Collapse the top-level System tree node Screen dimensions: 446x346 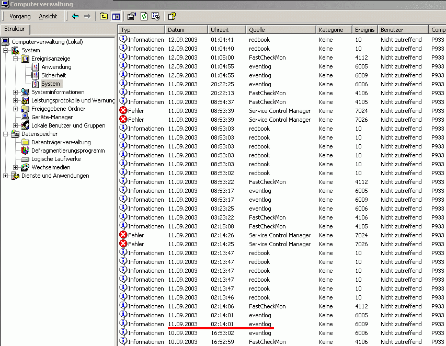[x=5, y=50]
